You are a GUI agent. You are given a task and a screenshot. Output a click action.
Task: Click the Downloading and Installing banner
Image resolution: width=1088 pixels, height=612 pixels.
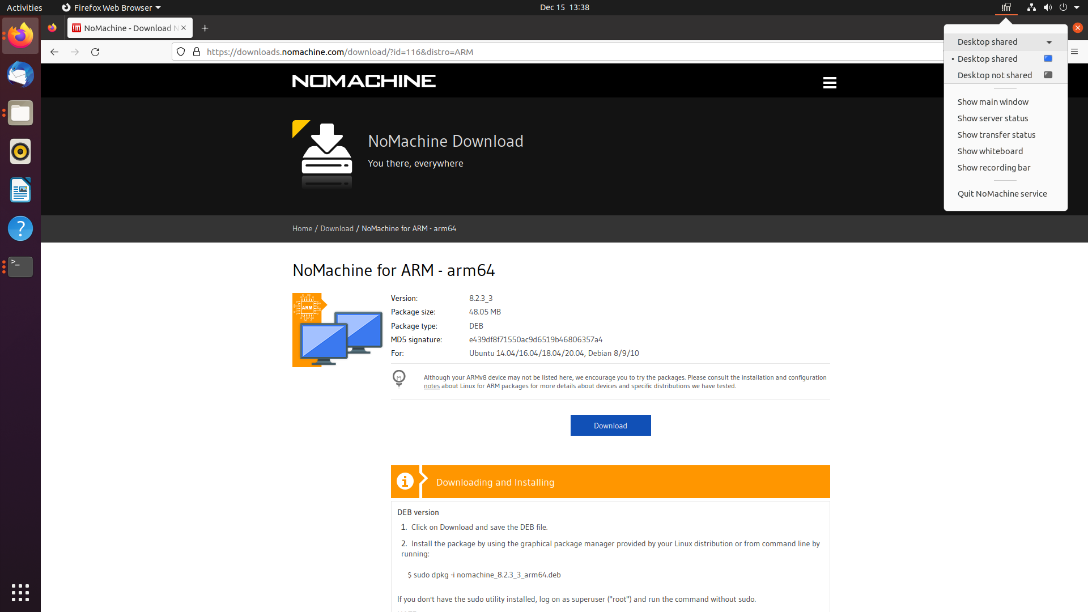click(610, 482)
